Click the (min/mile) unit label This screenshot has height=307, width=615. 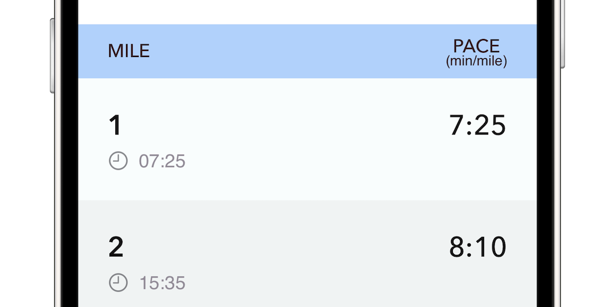pyautogui.click(x=476, y=61)
